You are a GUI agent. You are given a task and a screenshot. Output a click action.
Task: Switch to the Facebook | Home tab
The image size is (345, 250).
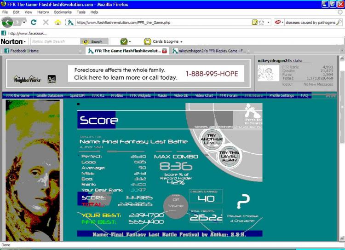(43, 51)
